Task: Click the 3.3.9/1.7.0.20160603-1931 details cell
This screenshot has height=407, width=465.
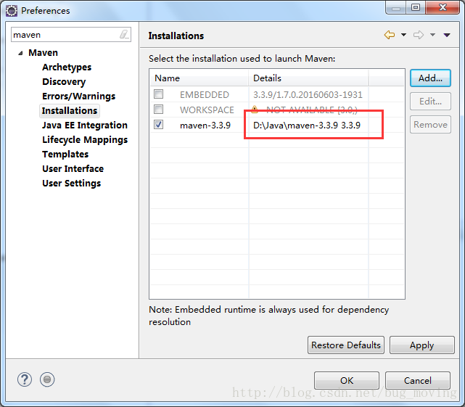Action: coord(308,94)
